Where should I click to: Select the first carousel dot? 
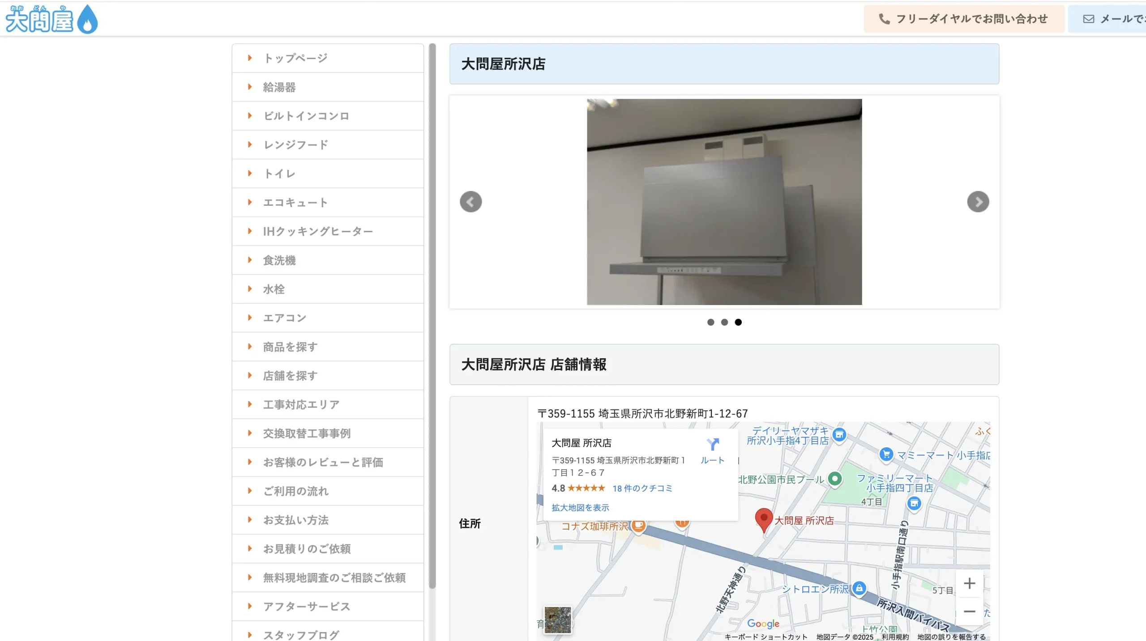tap(710, 322)
